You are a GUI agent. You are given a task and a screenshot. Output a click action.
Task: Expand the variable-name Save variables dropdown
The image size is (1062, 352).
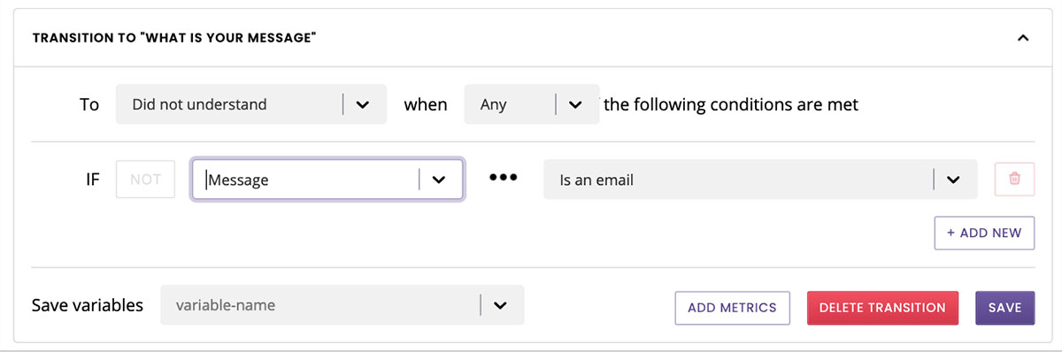pos(342,304)
